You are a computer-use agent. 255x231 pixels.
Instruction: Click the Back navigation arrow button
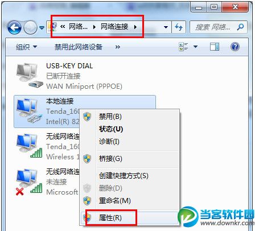14,27
